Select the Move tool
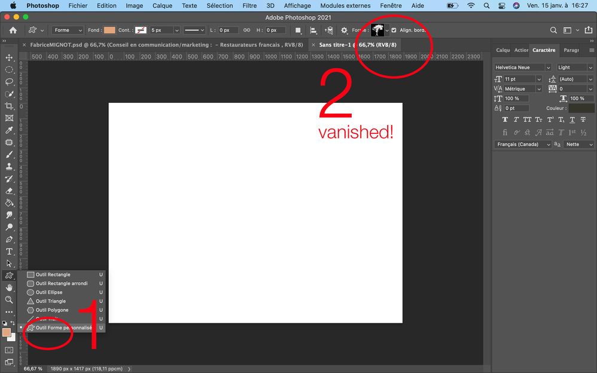This screenshot has width=597, height=373. [x=9, y=58]
